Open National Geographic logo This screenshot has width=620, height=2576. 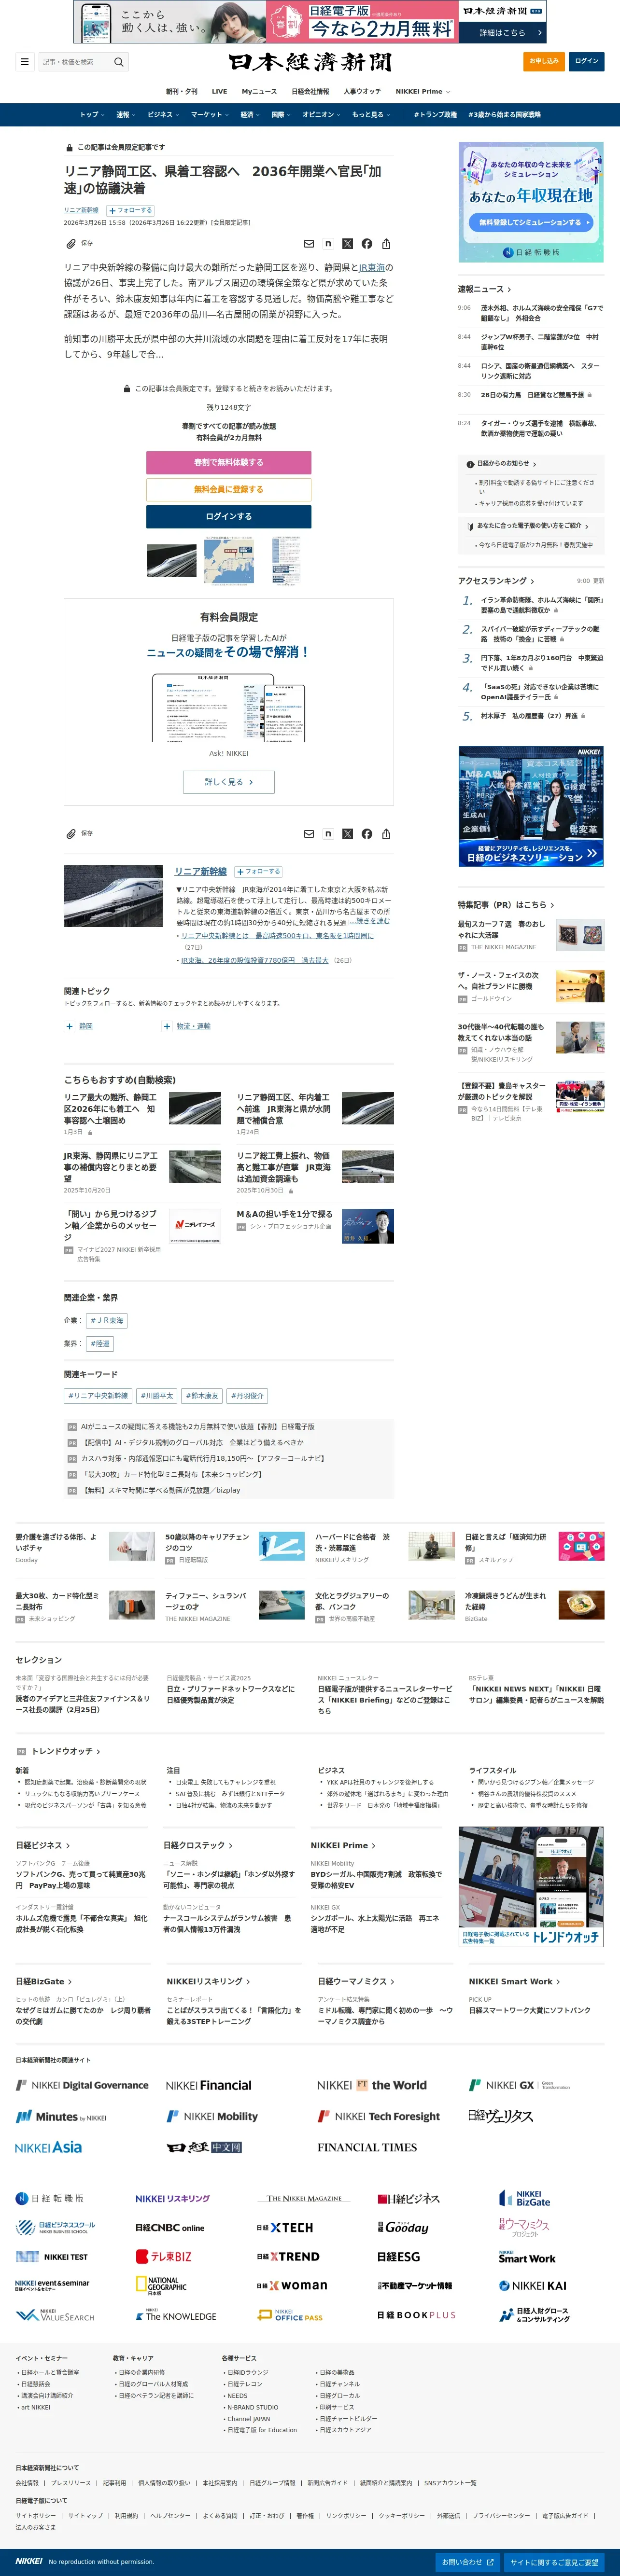(161, 2285)
